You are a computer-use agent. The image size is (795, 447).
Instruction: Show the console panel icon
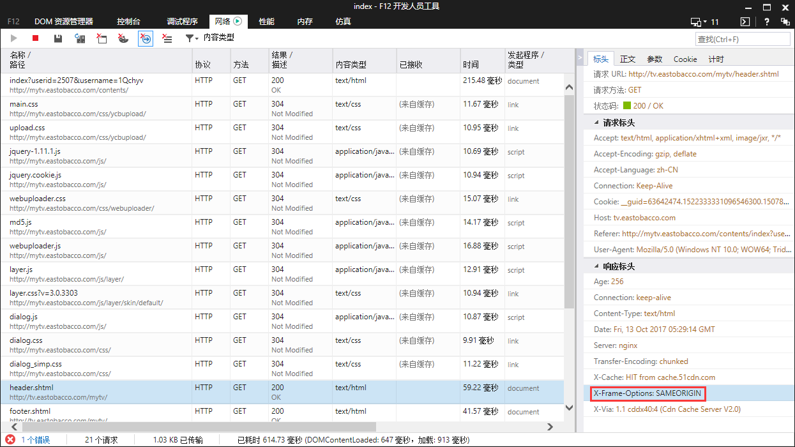[745, 22]
